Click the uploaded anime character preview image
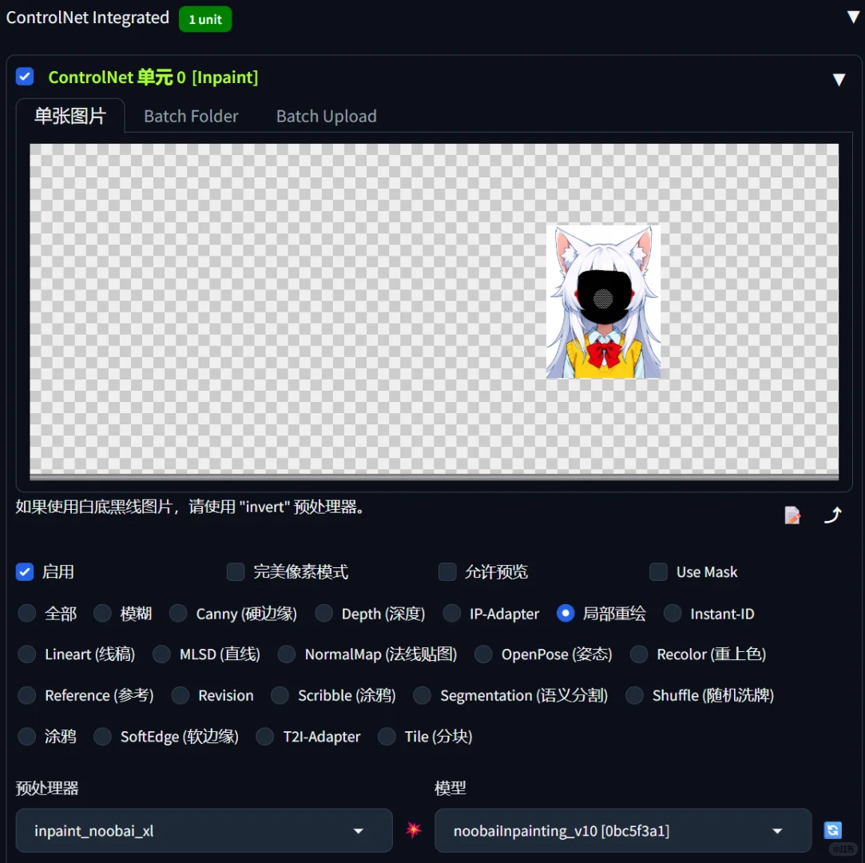 pyautogui.click(x=603, y=302)
